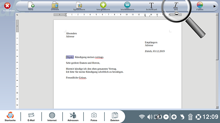Click the trash bin icon in tray
The height and width of the screenshot is (123, 220).
pos(190,117)
